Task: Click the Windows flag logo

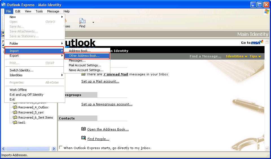Action: pyautogui.click(x=267, y=11)
